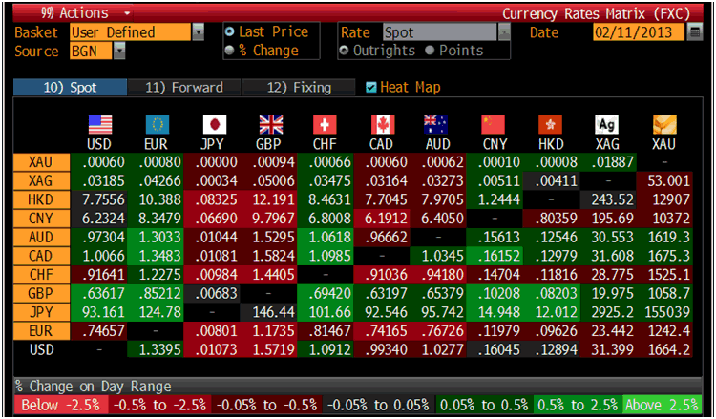The height and width of the screenshot is (419, 716).
Task: Expand the 99) Actions menu
Action: click(85, 13)
